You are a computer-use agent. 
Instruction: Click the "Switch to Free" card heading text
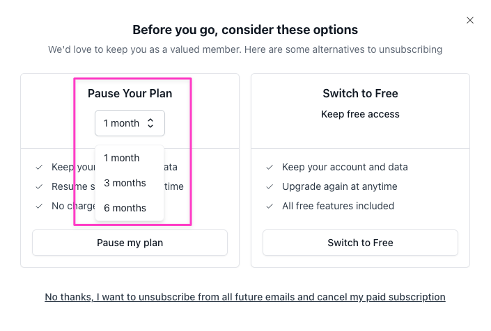click(x=360, y=93)
